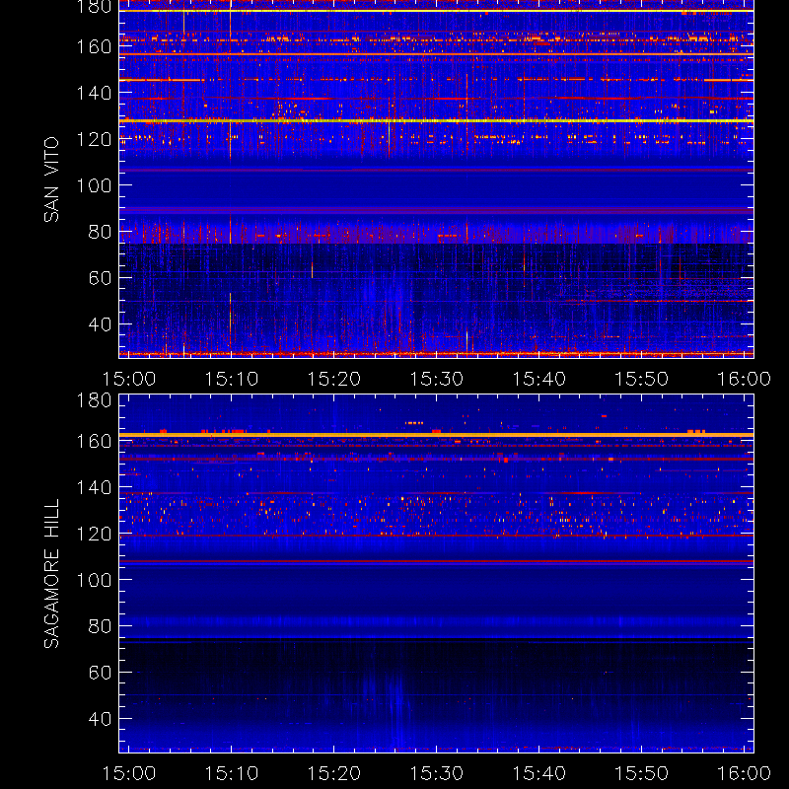Select the 120 label on San Vito axis
789x789 pixels.
(94, 139)
